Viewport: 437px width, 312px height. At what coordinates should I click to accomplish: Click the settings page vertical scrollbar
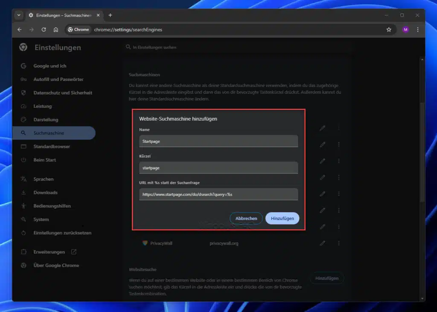[x=422, y=152]
